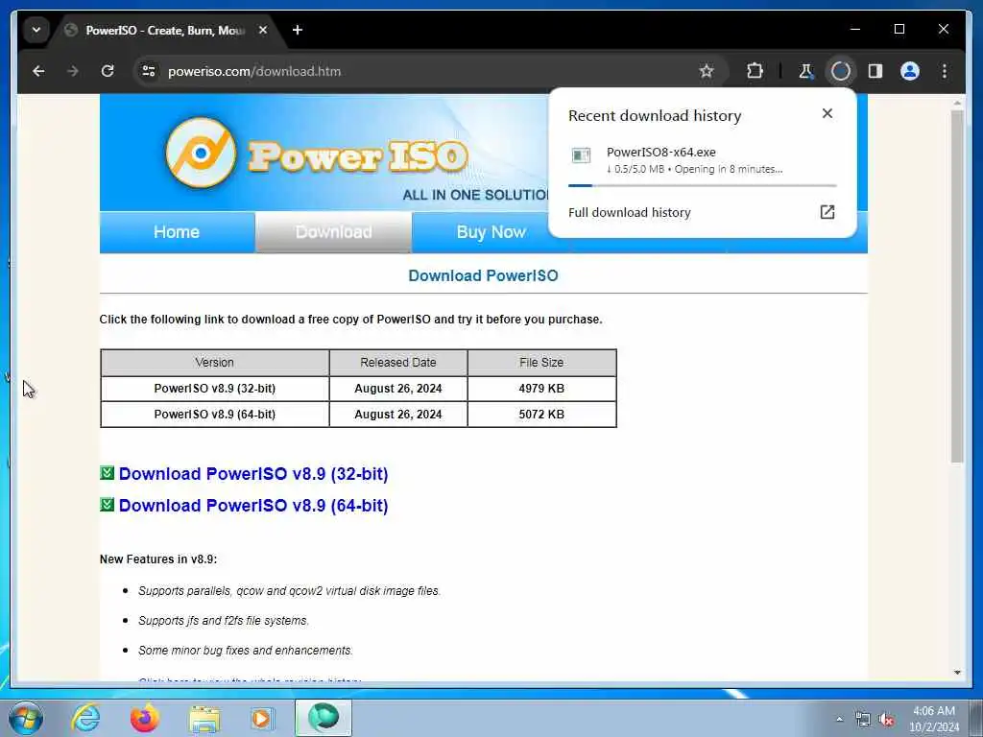Click the 4979 KB file size cell
This screenshot has width=983, height=737.
[x=541, y=389]
